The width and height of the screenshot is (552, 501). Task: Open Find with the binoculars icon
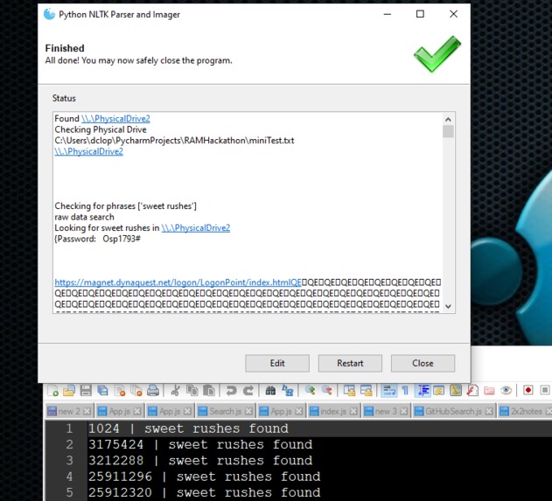[x=270, y=391]
